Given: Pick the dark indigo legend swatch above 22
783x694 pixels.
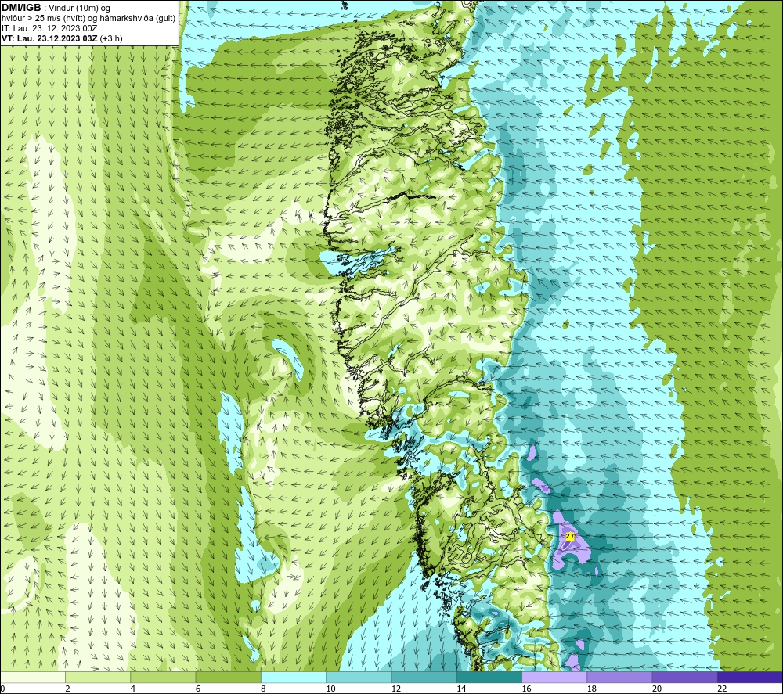Looking at the screenshot, I should 750,677.
